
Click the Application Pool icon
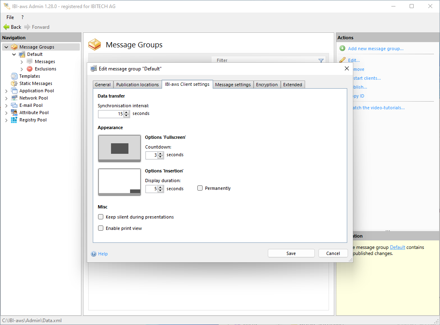[14, 91]
